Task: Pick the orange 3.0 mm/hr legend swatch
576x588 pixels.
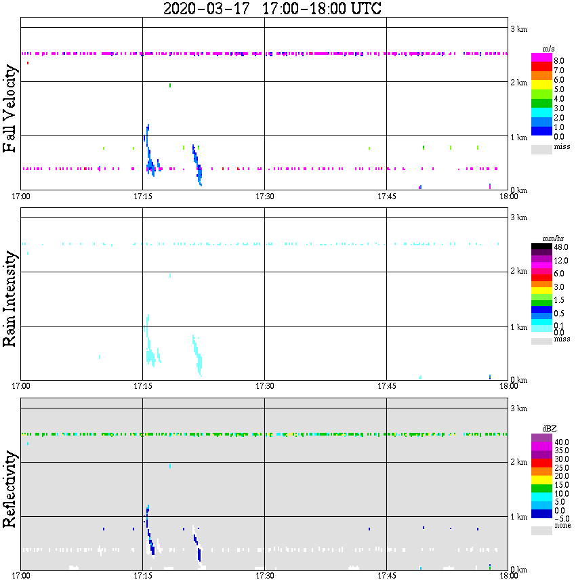Action: click(541, 285)
